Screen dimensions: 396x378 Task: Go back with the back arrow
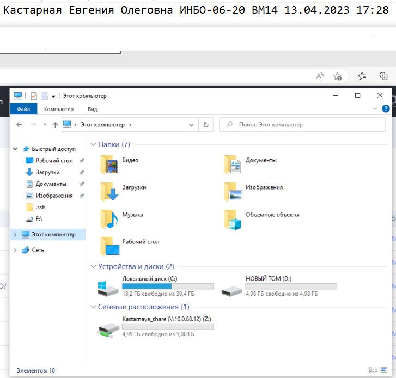point(19,125)
